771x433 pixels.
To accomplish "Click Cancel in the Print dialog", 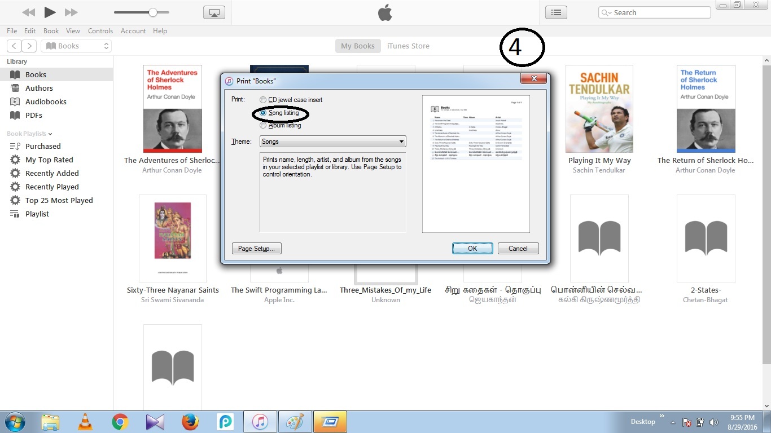I will [518, 249].
